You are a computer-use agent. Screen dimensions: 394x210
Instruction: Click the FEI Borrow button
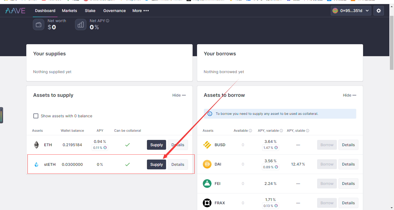[x=327, y=184]
